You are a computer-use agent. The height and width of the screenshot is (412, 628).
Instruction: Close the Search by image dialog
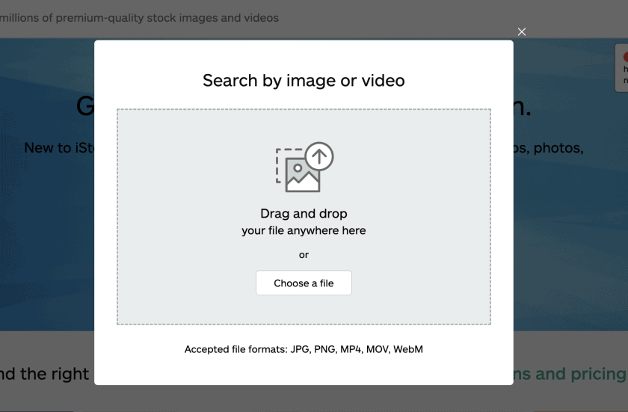pos(522,31)
